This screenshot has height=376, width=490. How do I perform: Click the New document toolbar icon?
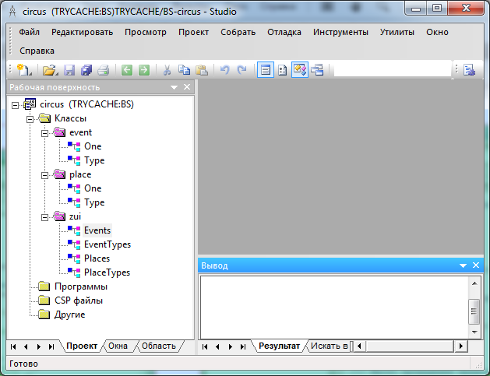tap(23, 69)
